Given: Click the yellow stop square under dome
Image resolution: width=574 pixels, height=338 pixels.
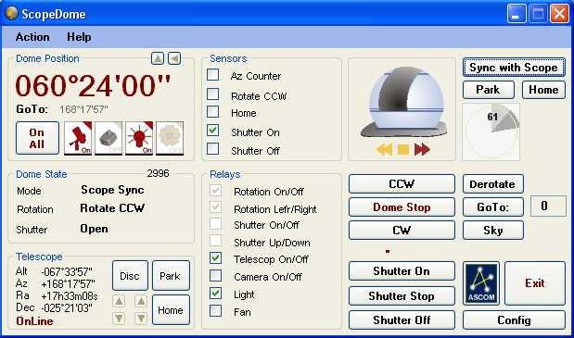Looking at the screenshot, I should click(403, 149).
